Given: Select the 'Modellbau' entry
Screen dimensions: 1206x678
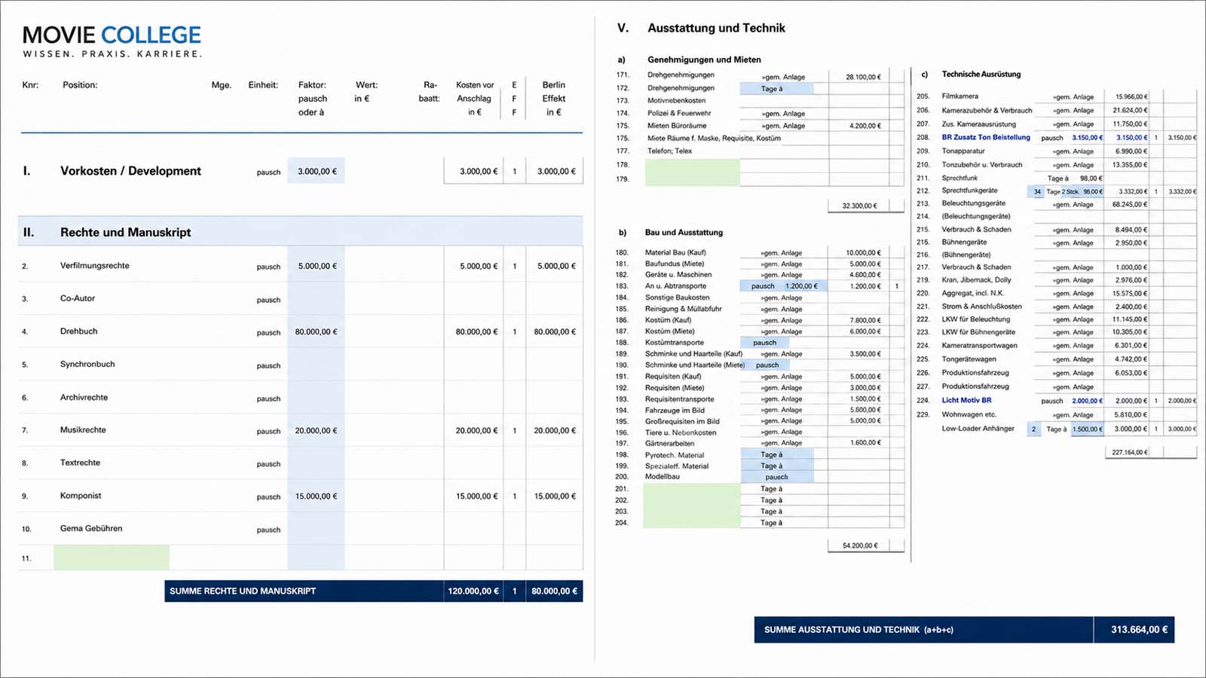Looking at the screenshot, I should coord(662,477).
